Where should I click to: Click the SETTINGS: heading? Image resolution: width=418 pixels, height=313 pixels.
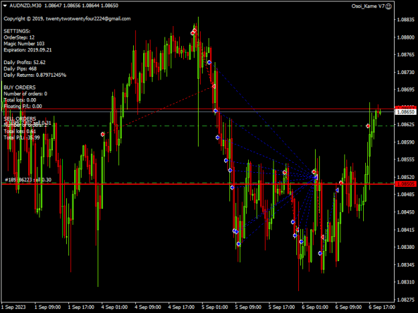coord(17,31)
